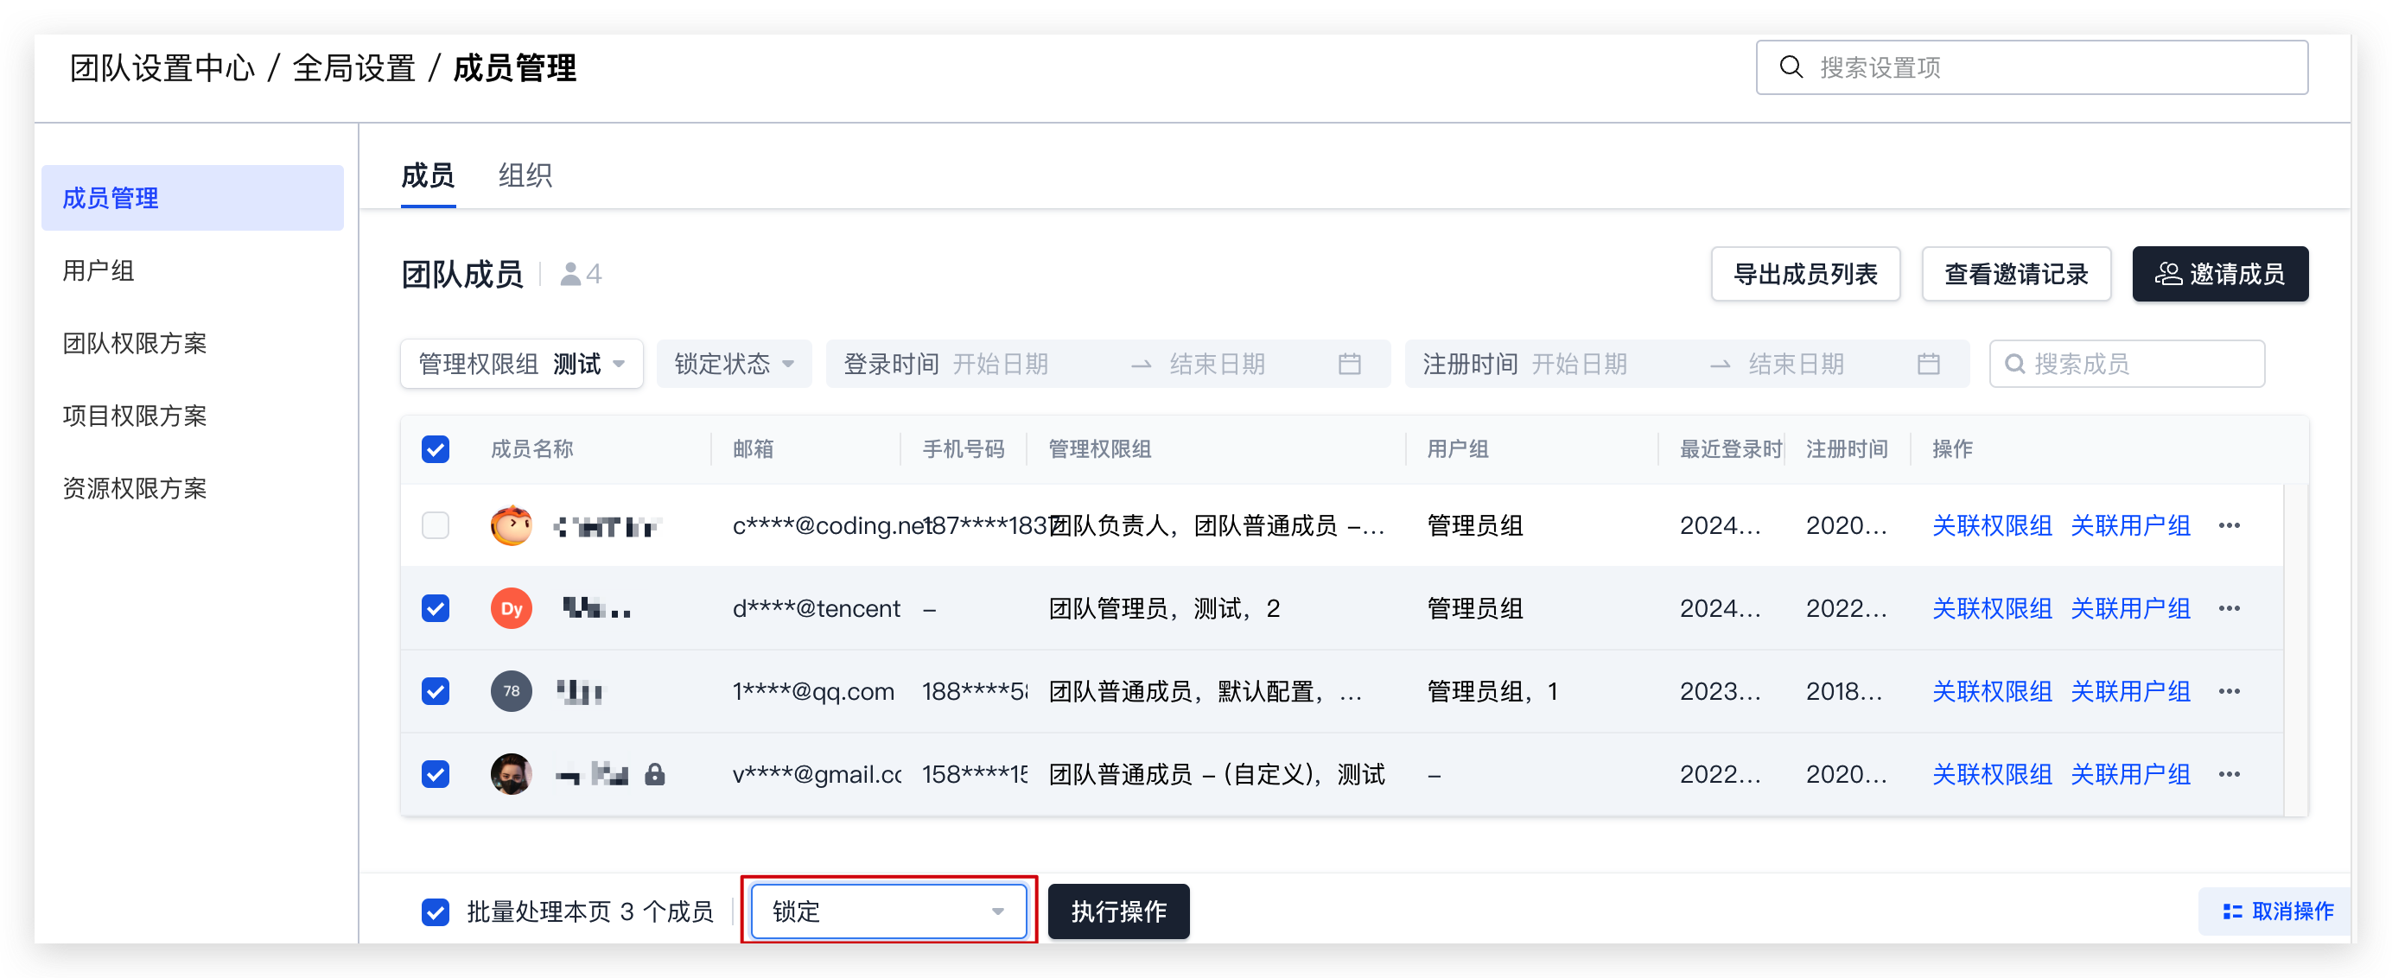Switch to the 成员 tab
The width and height of the screenshot is (2392, 978).
(428, 175)
